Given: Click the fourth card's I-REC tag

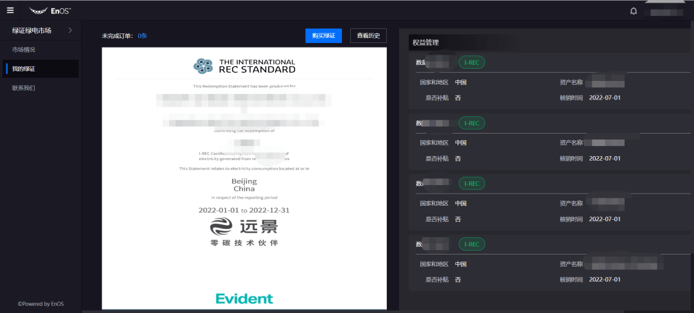Looking at the screenshot, I should tap(472, 244).
